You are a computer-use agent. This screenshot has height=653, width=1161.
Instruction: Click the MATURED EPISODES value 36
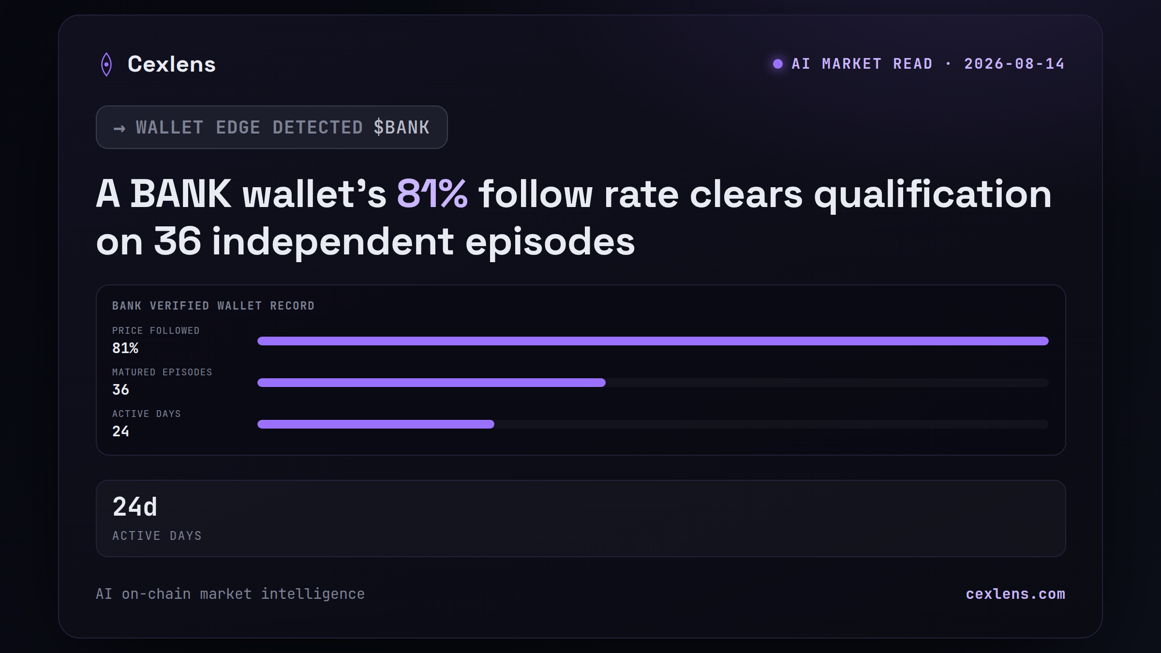click(120, 389)
